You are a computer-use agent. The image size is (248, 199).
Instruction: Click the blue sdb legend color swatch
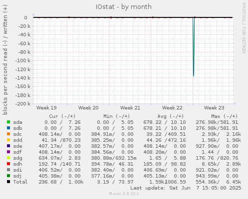(x=8, y=128)
